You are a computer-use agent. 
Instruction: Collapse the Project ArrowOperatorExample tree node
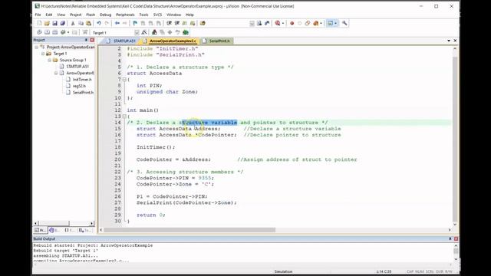tap(37, 48)
